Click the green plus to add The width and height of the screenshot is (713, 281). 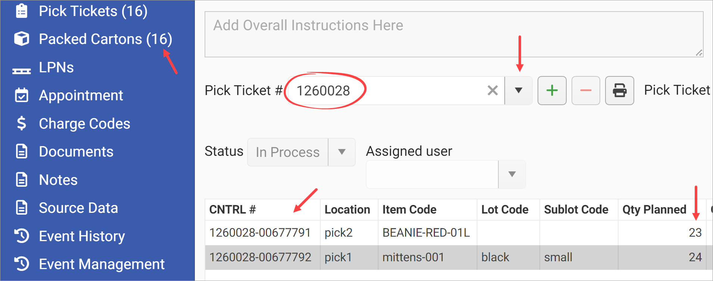(552, 90)
